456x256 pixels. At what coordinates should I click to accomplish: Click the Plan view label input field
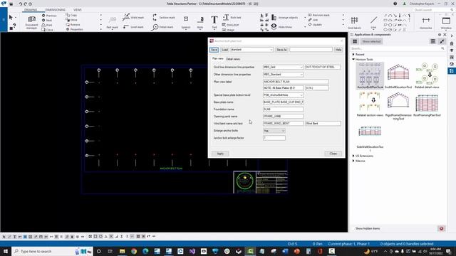[296, 82]
